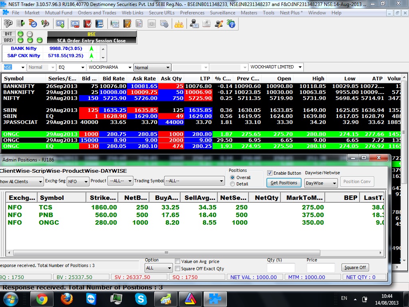Open the blue book with arrows icon
Viewport: 409px width, 307px height.
pyautogui.click(x=99, y=24)
